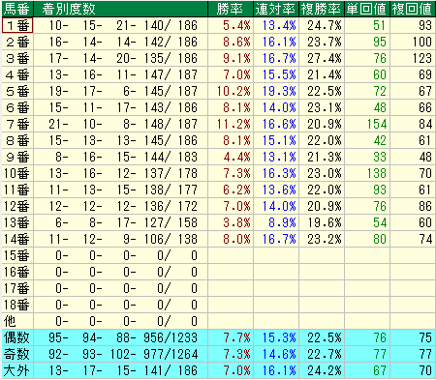Click 連対率 14.6% in 奇数 row
Screen dimensions: 436x380
pos(279,354)
